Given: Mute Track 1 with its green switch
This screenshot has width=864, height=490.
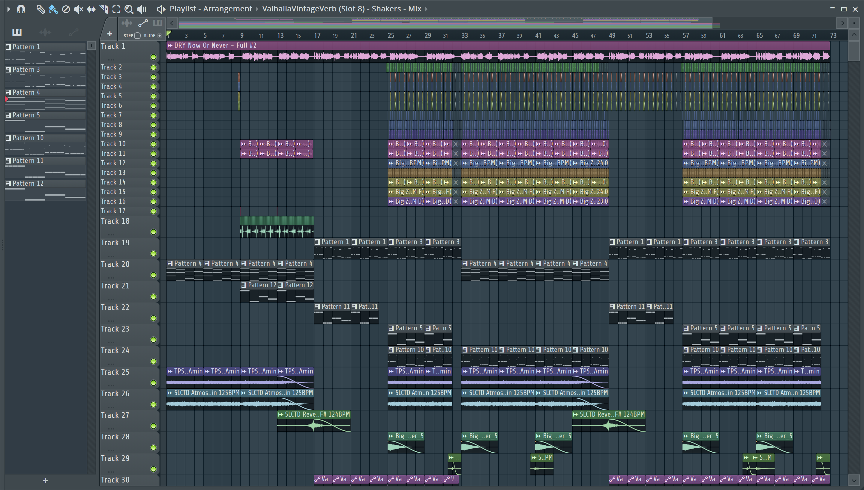Looking at the screenshot, I should pyautogui.click(x=153, y=57).
